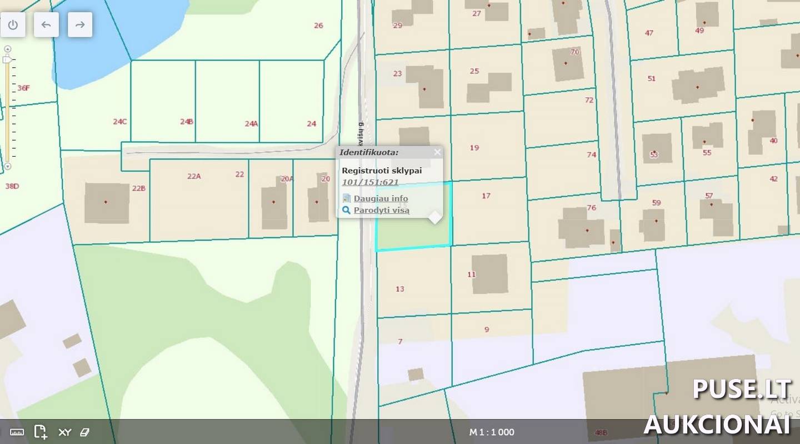The height and width of the screenshot is (444, 800).
Task: Click the zoom slider handle
Action: point(7,59)
